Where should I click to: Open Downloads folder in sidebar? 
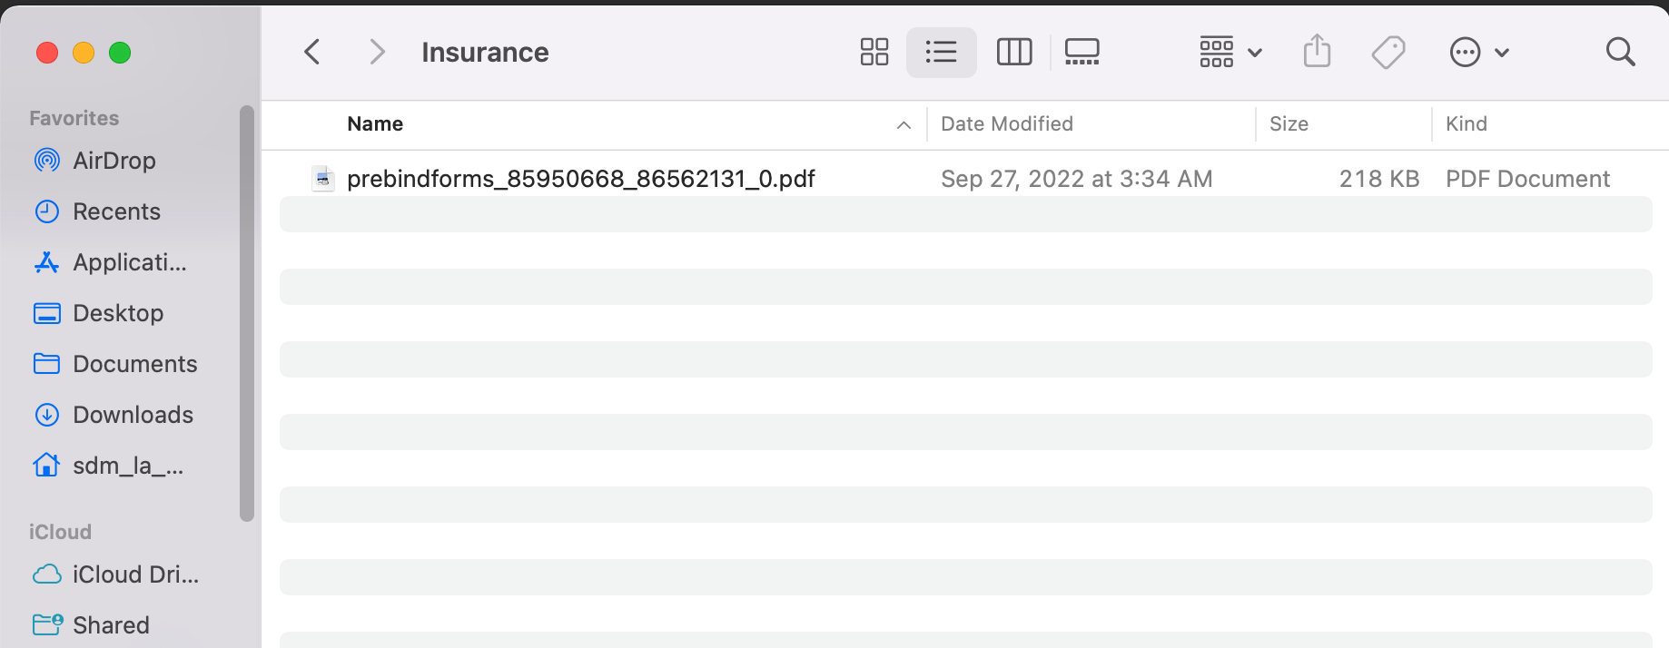[133, 415]
